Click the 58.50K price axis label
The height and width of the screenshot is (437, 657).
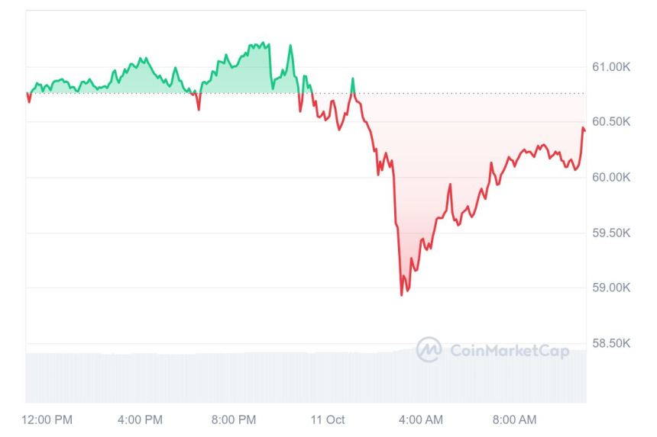611,343
